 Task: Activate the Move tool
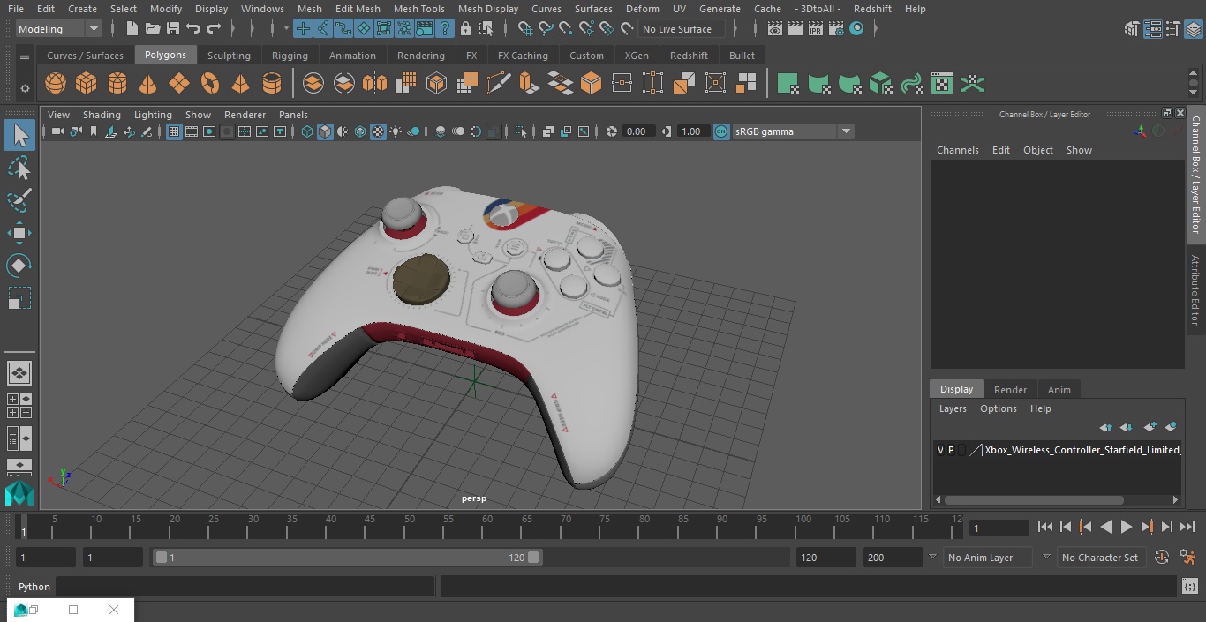coord(19,233)
